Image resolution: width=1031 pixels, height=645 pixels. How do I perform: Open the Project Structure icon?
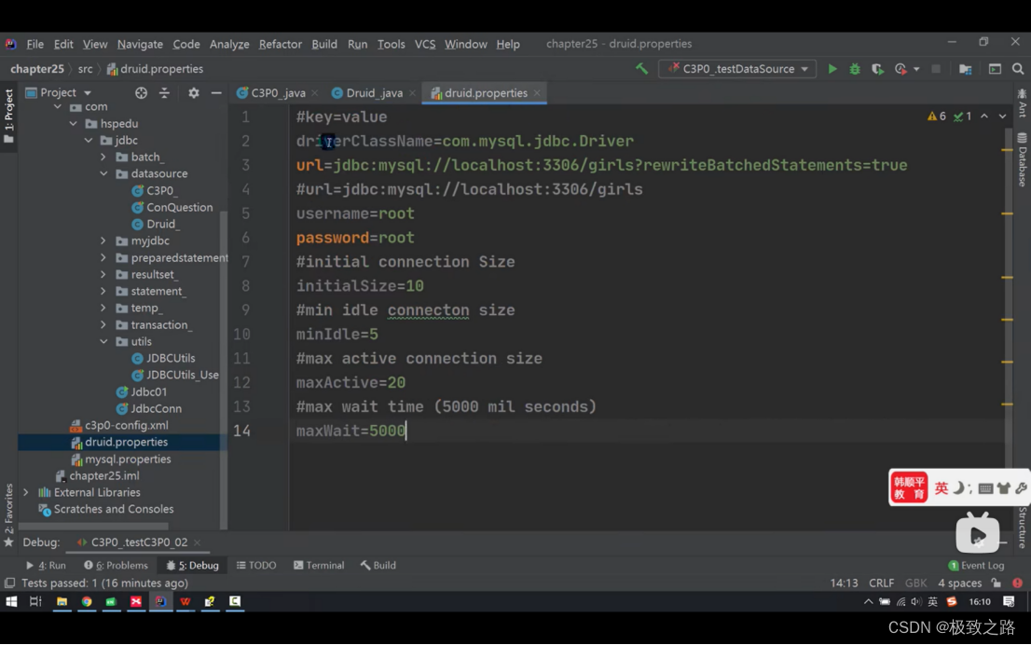[965, 68]
